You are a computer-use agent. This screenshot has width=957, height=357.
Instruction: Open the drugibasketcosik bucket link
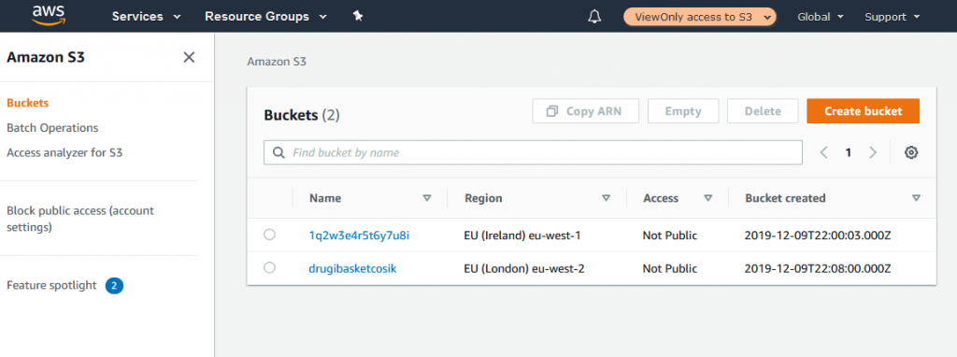[352, 268]
